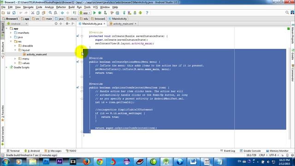Change CRLF line separator in status bar
The width and height of the screenshot is (295, 166).
[263, 155]
